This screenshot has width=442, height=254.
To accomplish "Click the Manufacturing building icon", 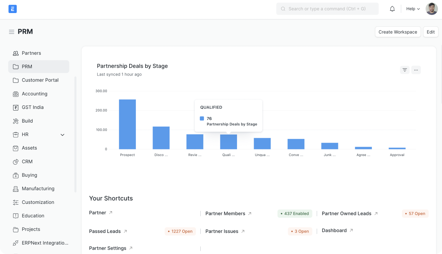I will (x=16, y=189).
